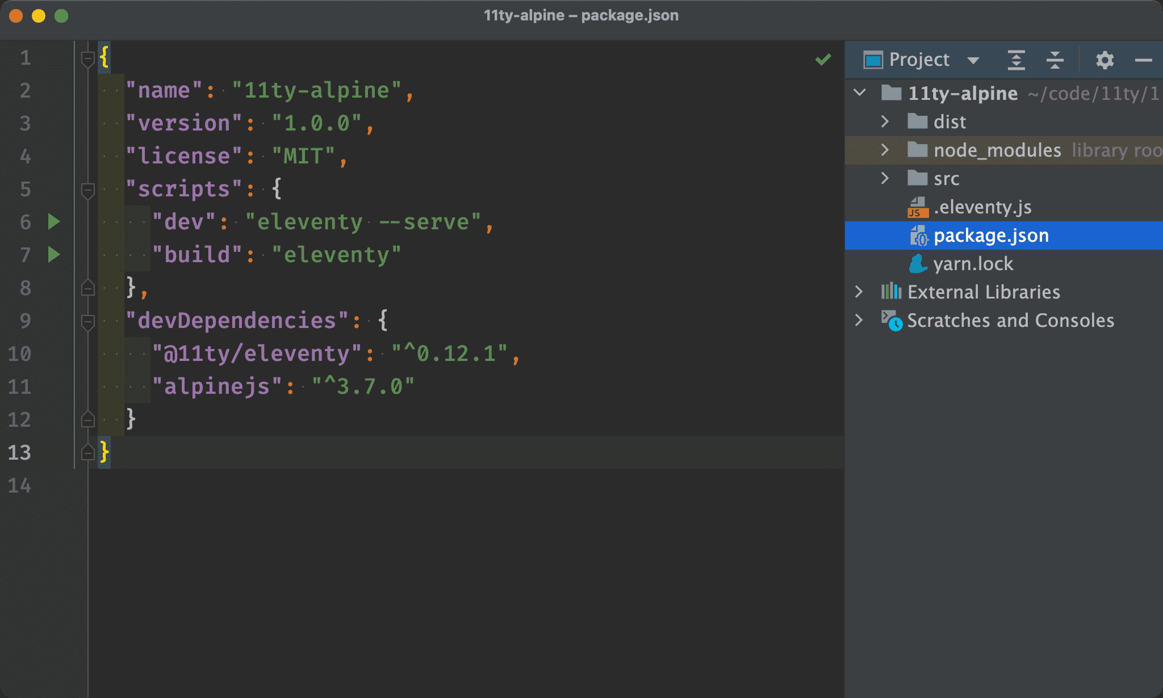Select the src folder name

click(947, 179)
